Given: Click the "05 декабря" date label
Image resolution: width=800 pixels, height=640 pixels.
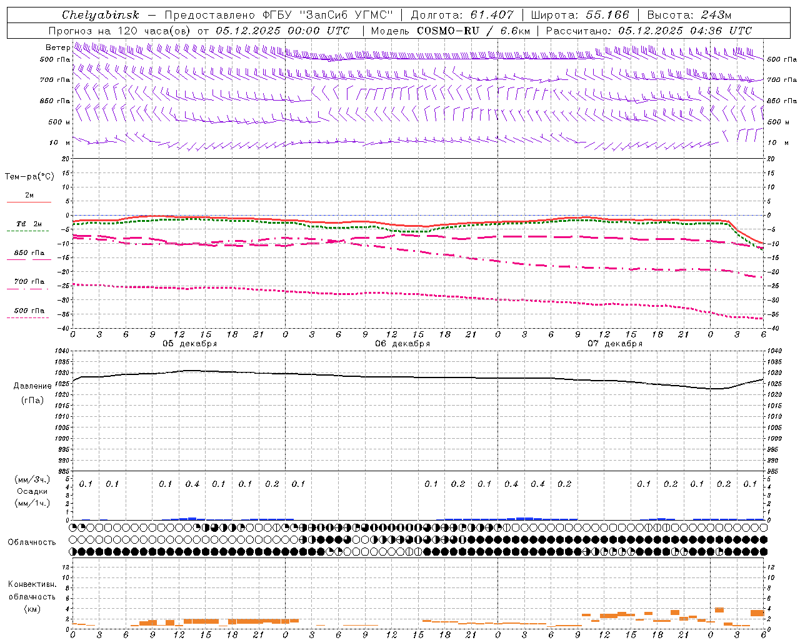Looking at the screenshot, I should [190, 344].
